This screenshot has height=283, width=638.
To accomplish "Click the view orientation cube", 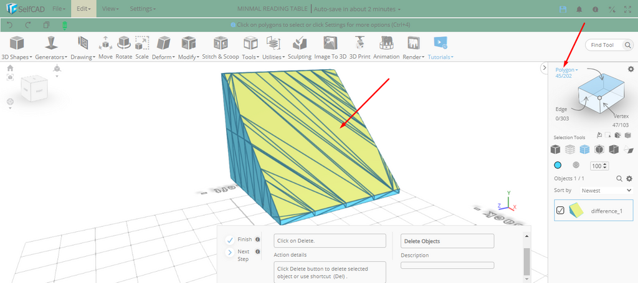I will pos(34,89).
